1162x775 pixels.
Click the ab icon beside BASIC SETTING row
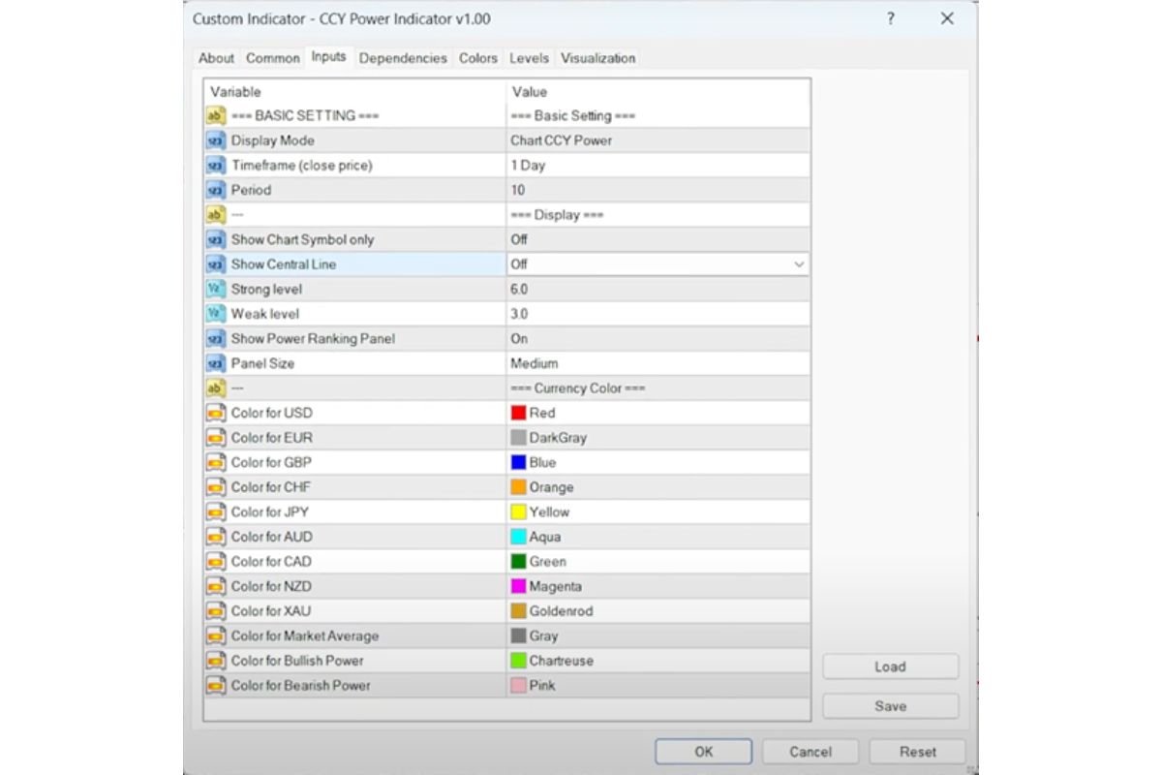pyautogui.click(x=215, y=115)
